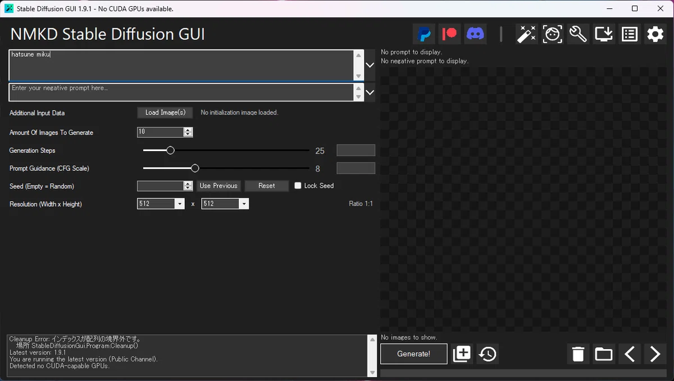The width and height of the screenshot is (674, 381).
Task: Expand the prompt box chevron
Action: [x=370, y=65]
